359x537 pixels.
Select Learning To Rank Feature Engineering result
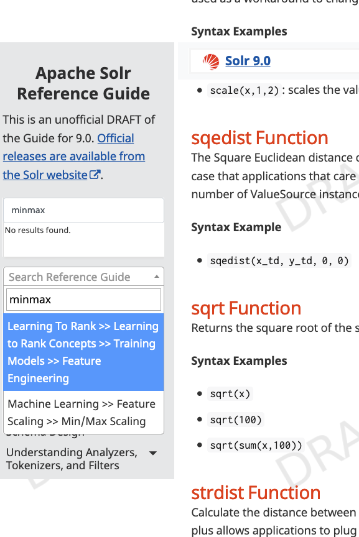pyautogui.click(x=83, y=352)
